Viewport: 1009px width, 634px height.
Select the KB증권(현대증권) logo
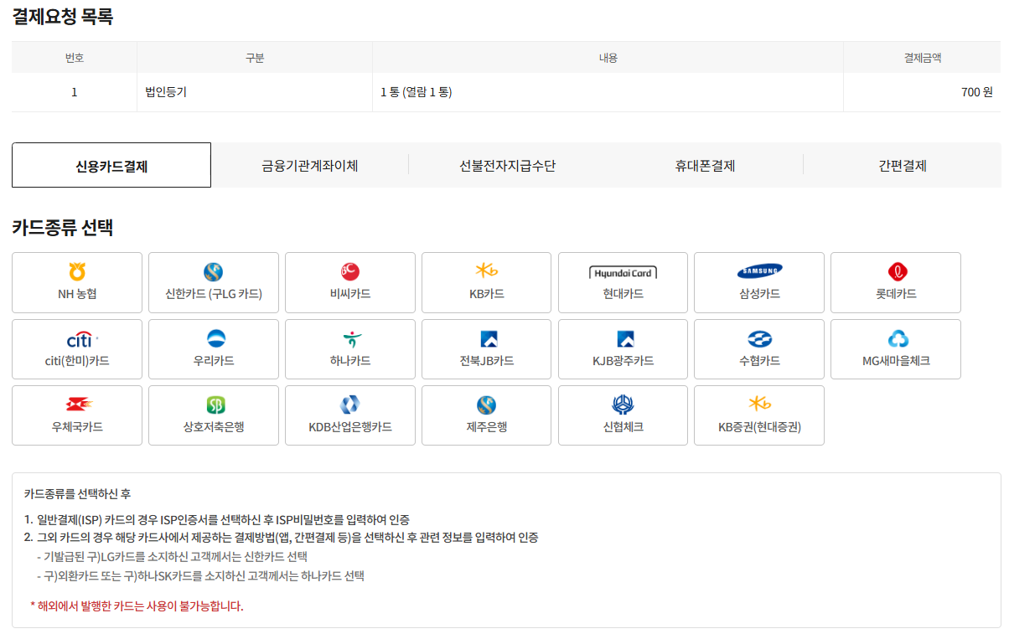click(x=761, y=404)
